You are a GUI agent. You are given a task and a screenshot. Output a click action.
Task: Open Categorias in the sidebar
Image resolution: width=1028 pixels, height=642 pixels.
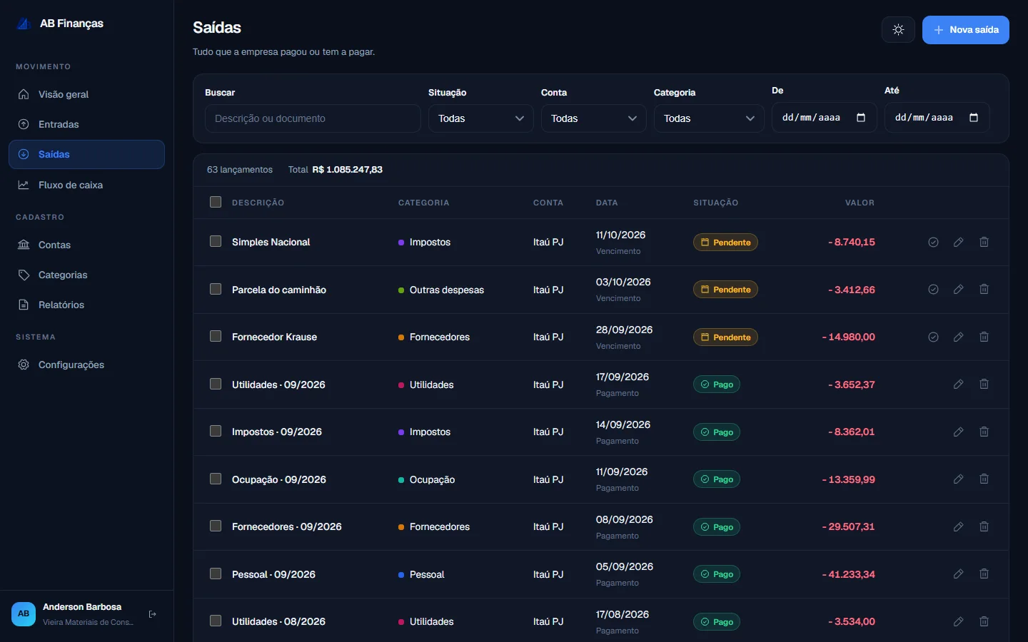tap(86, 275)
